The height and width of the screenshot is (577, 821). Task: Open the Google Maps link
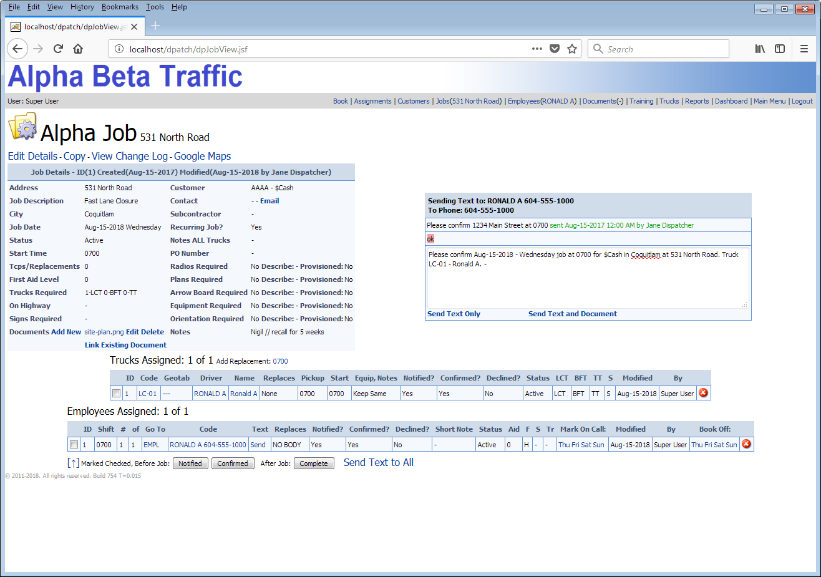(x=203, y=156)
